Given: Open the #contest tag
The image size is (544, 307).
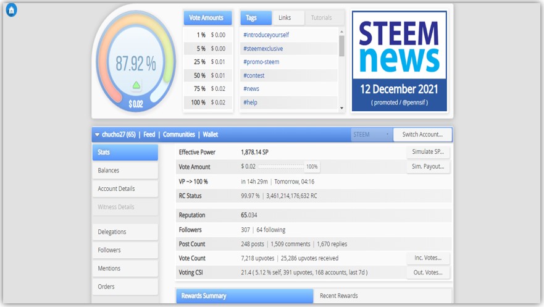Looking at the screenshot, I should (x=254, y=75).
